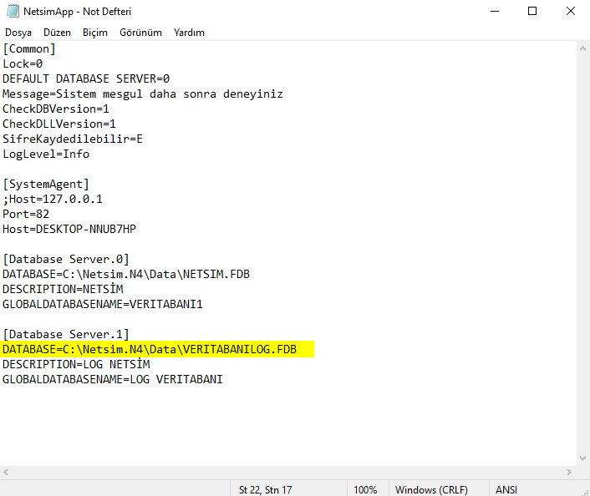Click the horizontal scrollbar right arrow
Viewport: 590px width, 496px height.
coord(569,472)
